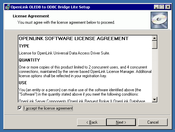The height and width of the screenshot is (132, 175).
Task: Click the window title text OpenLink OLEDB Setup
Action: point(50,7)
